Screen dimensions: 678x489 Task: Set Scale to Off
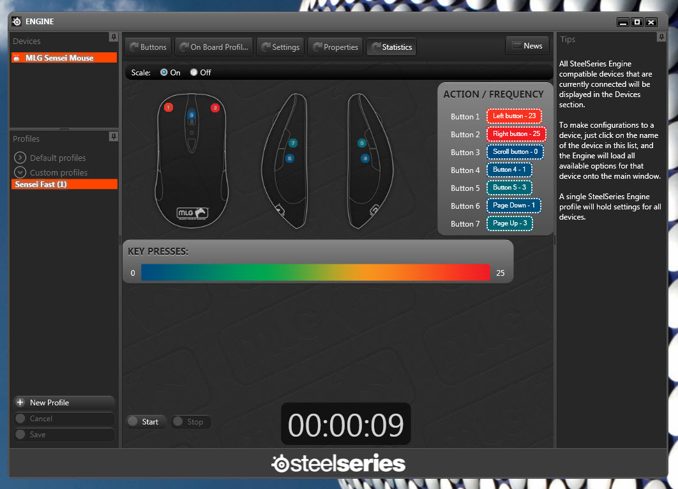[193, 72]
